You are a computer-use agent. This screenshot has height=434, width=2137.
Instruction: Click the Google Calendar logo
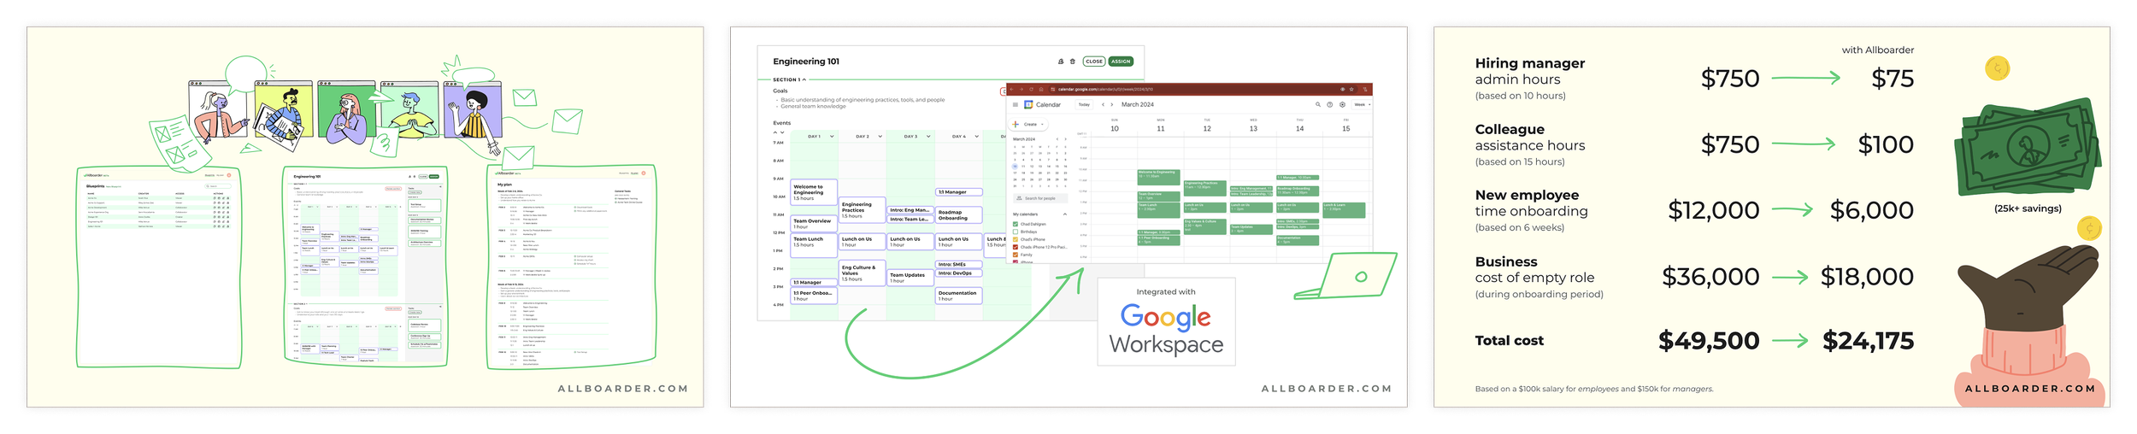[x=1028, y=105]
